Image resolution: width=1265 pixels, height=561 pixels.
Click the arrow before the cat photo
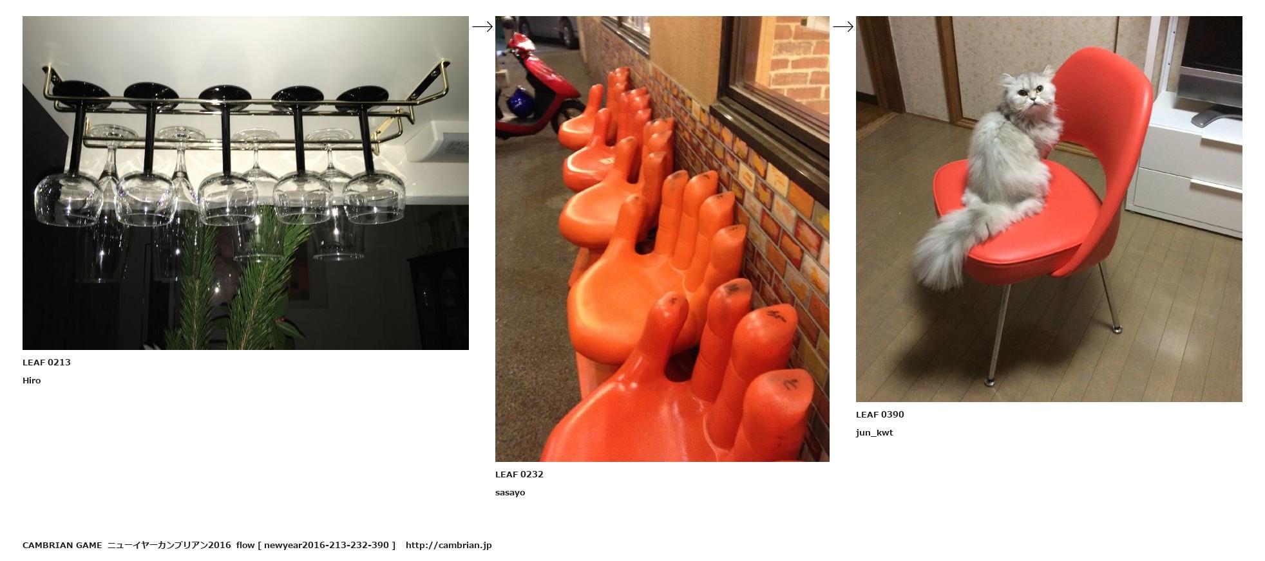coord(843,26)
